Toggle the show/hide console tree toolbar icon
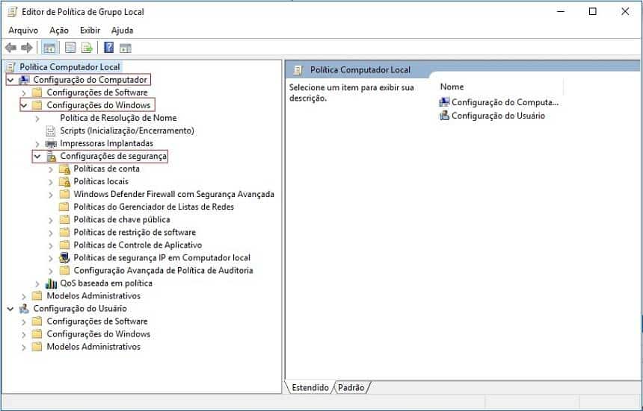 [49, 48]
